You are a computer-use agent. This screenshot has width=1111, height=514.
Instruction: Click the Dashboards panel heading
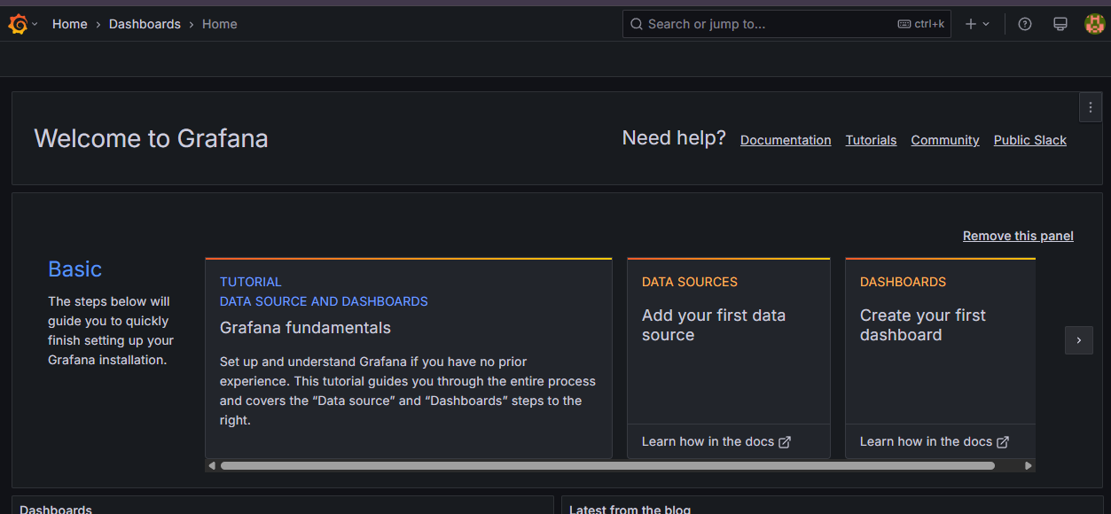click(x=56, y=510)
